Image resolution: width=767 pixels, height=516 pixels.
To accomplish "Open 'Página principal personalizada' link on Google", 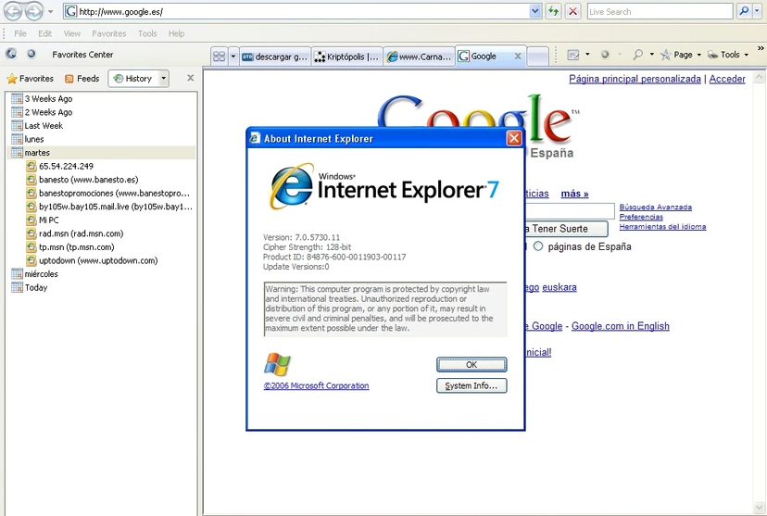I will pyautogui.click(x=635, y=79).
